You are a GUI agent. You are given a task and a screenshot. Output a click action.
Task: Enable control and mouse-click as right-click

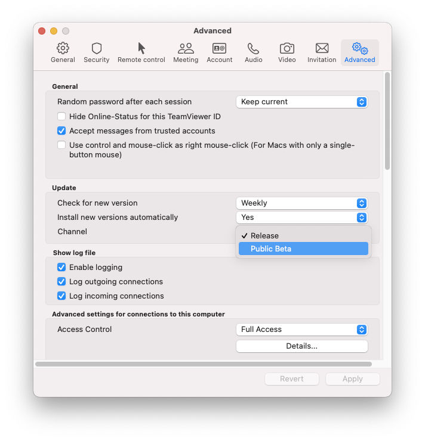[x=61, y=145]
